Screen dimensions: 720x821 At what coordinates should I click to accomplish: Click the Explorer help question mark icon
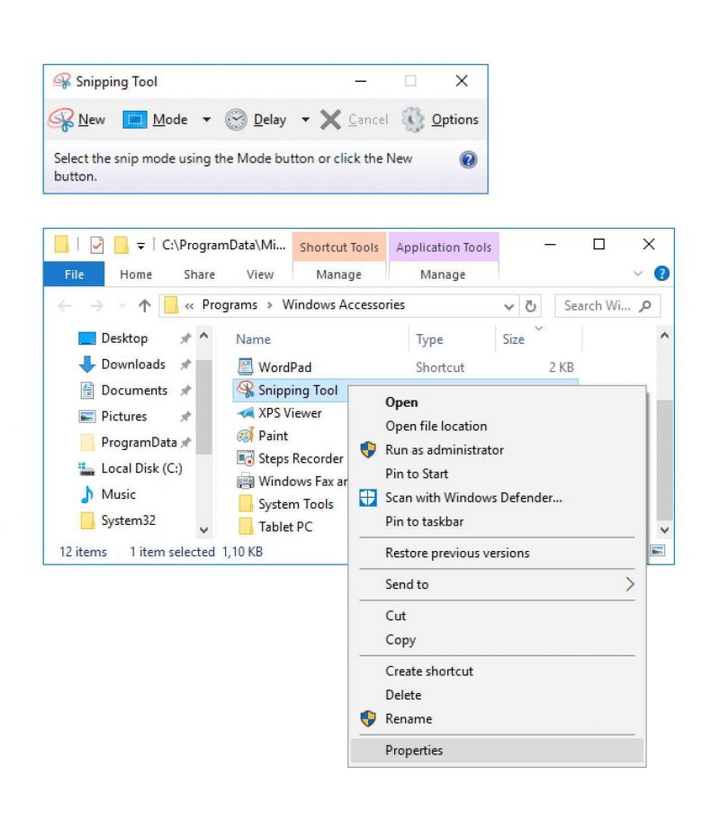(x=661, y=274)
